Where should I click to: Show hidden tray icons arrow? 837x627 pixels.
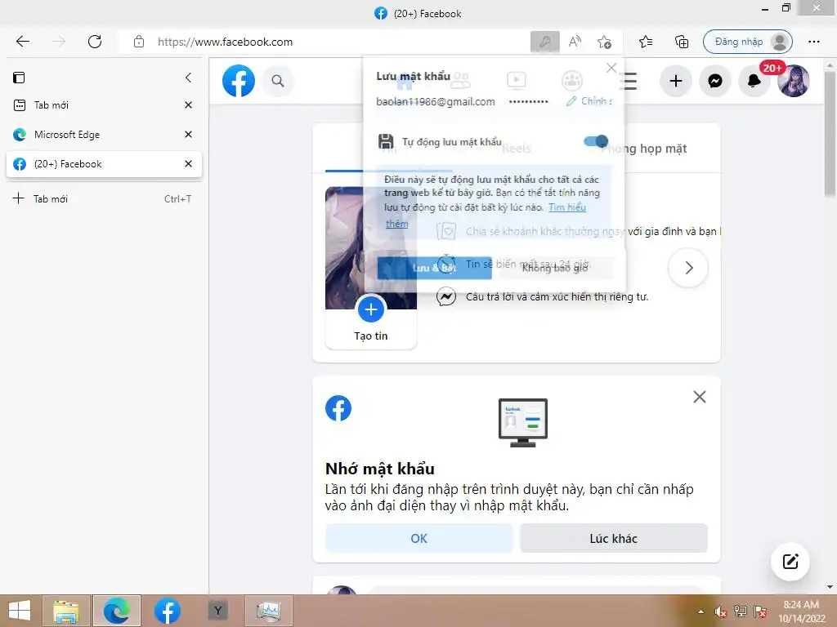700,611
